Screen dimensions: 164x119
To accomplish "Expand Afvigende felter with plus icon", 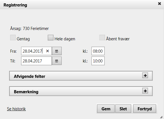I will 145,75.
